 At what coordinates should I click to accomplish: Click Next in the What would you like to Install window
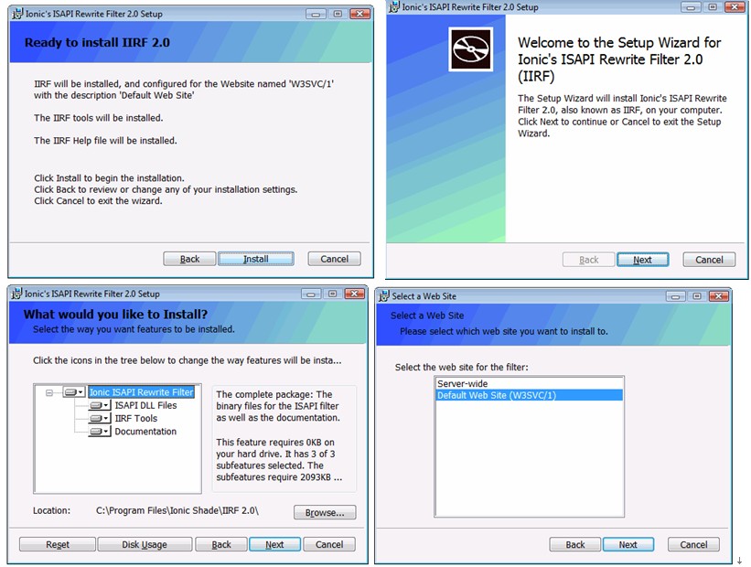coord(274,544)
